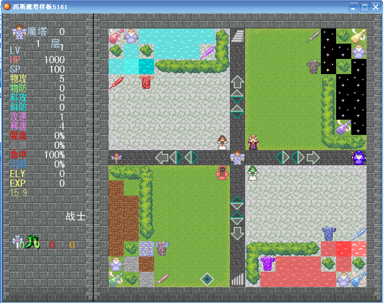The height and width of the screenshot is (303, 384).
Task: Click the green boots icon in the sidebar
Action: tap(32, 242)
